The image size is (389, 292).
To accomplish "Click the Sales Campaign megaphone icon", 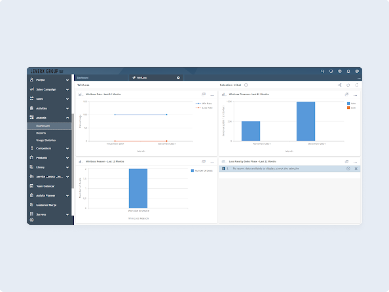I will coord(32,89).
